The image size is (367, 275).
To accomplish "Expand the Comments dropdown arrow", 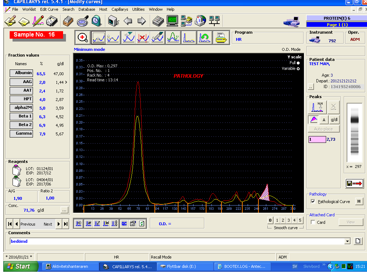I will pos(347,241).
